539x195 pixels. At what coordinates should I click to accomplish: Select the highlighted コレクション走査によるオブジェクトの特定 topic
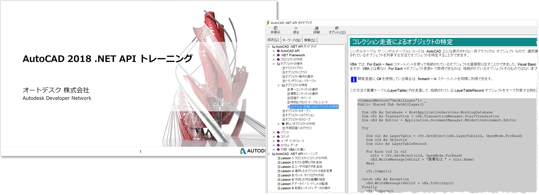[x=314, y=107]
